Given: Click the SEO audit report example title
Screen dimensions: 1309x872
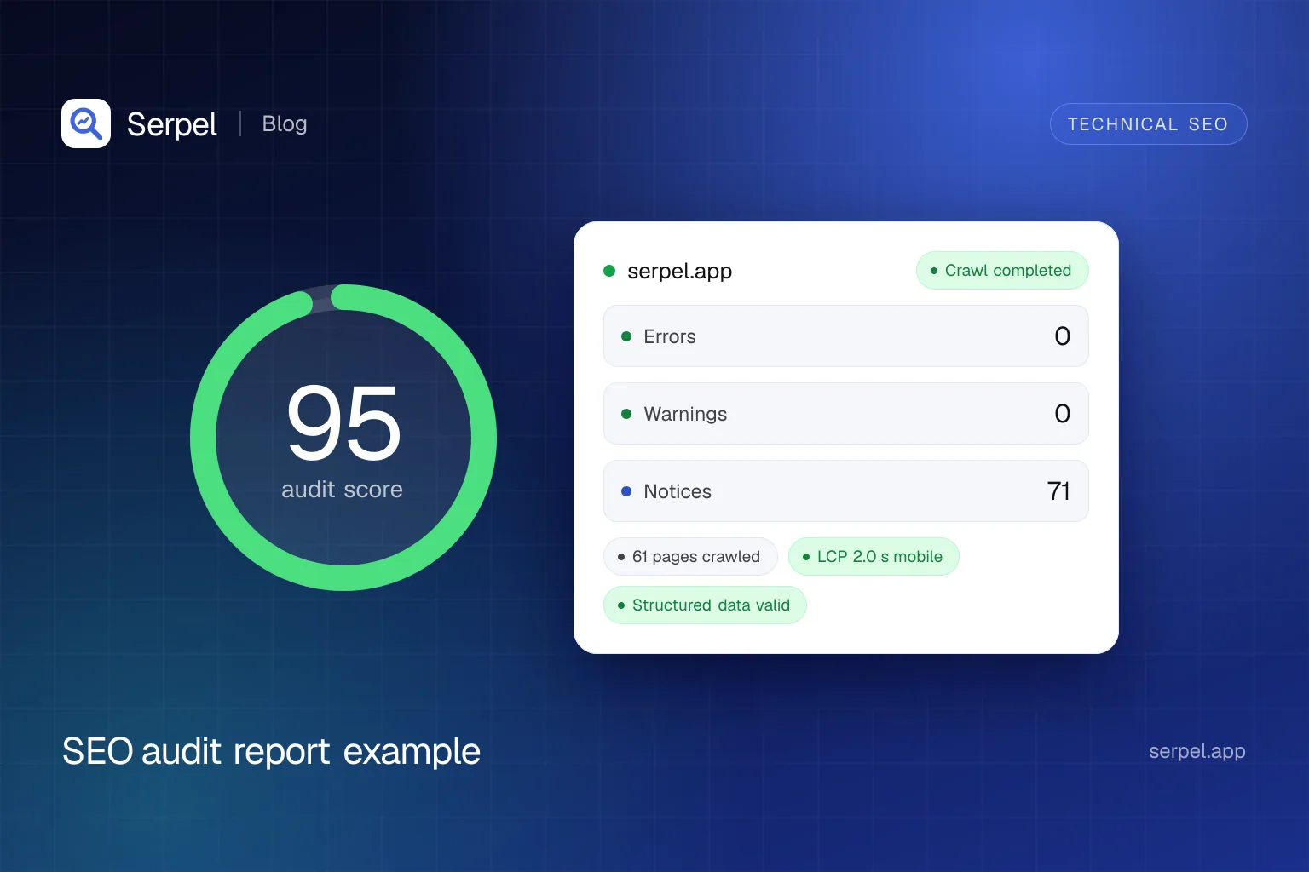Looking at the screenshot, I should 272,751.
